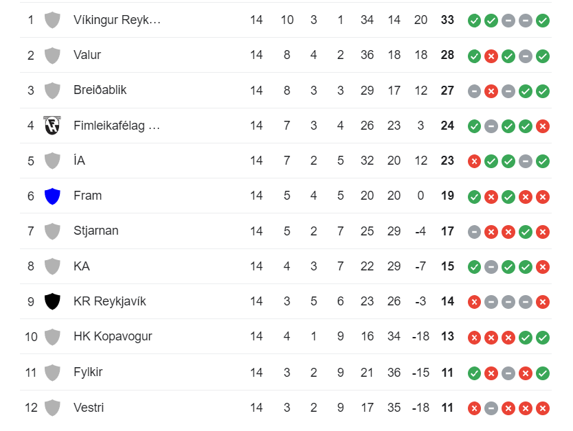The height and width of the screenshot is (431, 573).
Task: Open the Breiðablik team link
Action: [100, 90]
